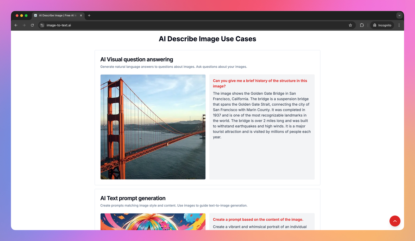Open the Chrome three-dot menu

pyautogui.click(x=399, y=25)
